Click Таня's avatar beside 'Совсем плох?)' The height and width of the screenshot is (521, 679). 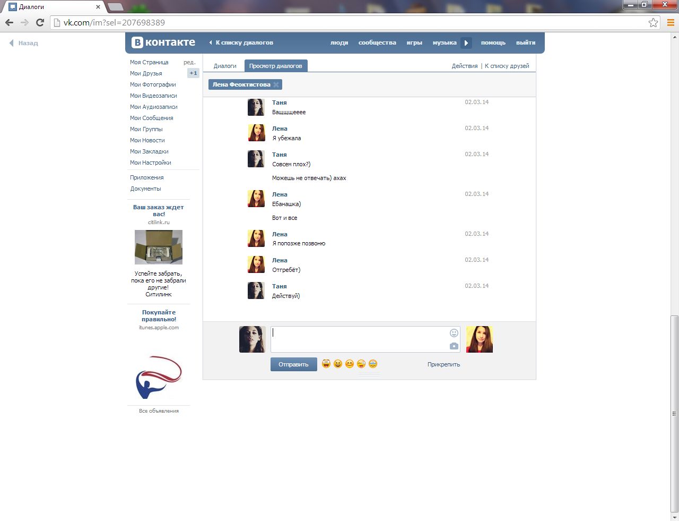pos(256,159)
